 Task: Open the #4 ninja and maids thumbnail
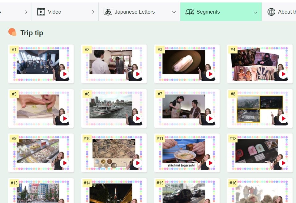[260, 64]
